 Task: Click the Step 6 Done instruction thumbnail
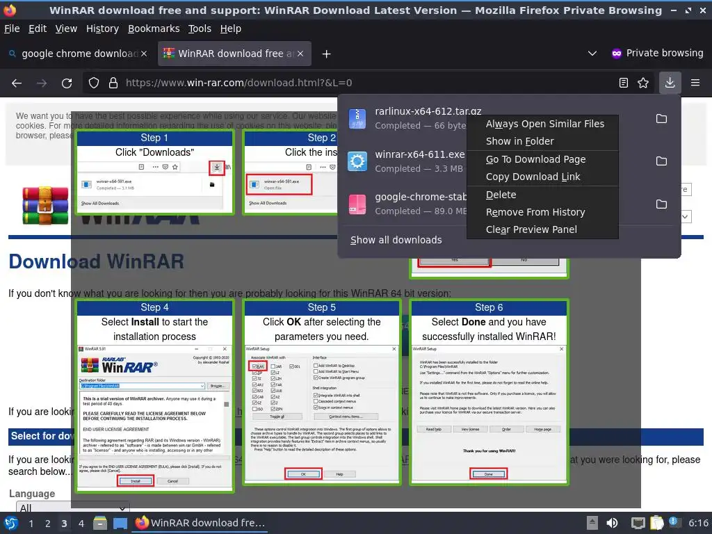click(489, 392)
